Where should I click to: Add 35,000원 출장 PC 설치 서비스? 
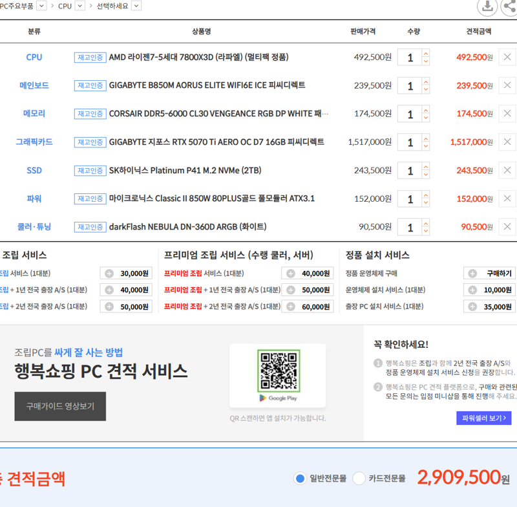(489, 307)
